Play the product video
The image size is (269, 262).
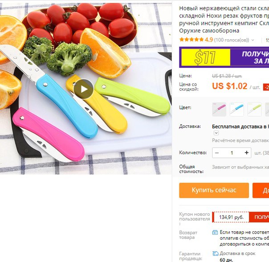[x=83, y=89]
